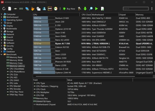The image size is (155, 111).
Task: Click the green Buy Now star icon
Action: tap(64, 9)
